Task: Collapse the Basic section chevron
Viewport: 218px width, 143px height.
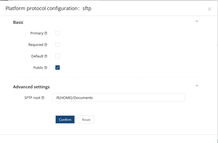Action: (x=197, y=21)
